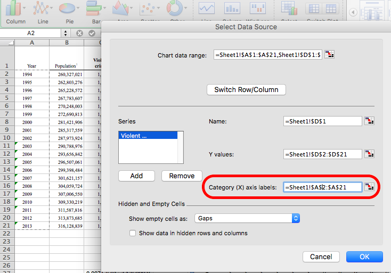Open the Column chart type gallery

point(16,13)
